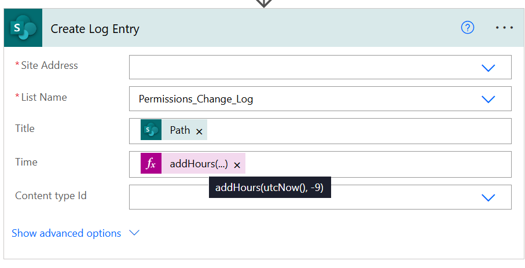The image size is (525, 268).
Task: Click the SharePoint icon on Path token
Action: tap(150, 130)
